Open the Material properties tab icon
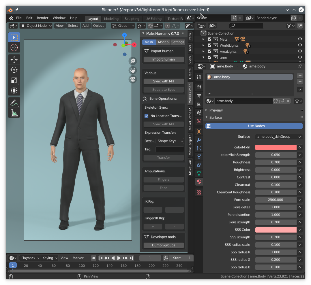The image size is (311, 285). pyautogui.click(x=199, y=182)
